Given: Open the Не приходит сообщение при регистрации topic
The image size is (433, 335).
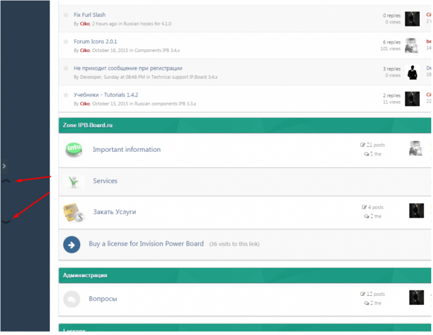Looking at the screenshot, I should click(128, 68).
